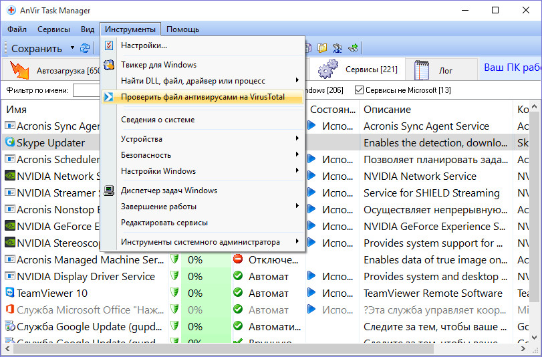The width and height of the screenshot is (542, 357).
Task: Click the shield icon in TeamViewer 10 row
Action: tap(175, 293)
